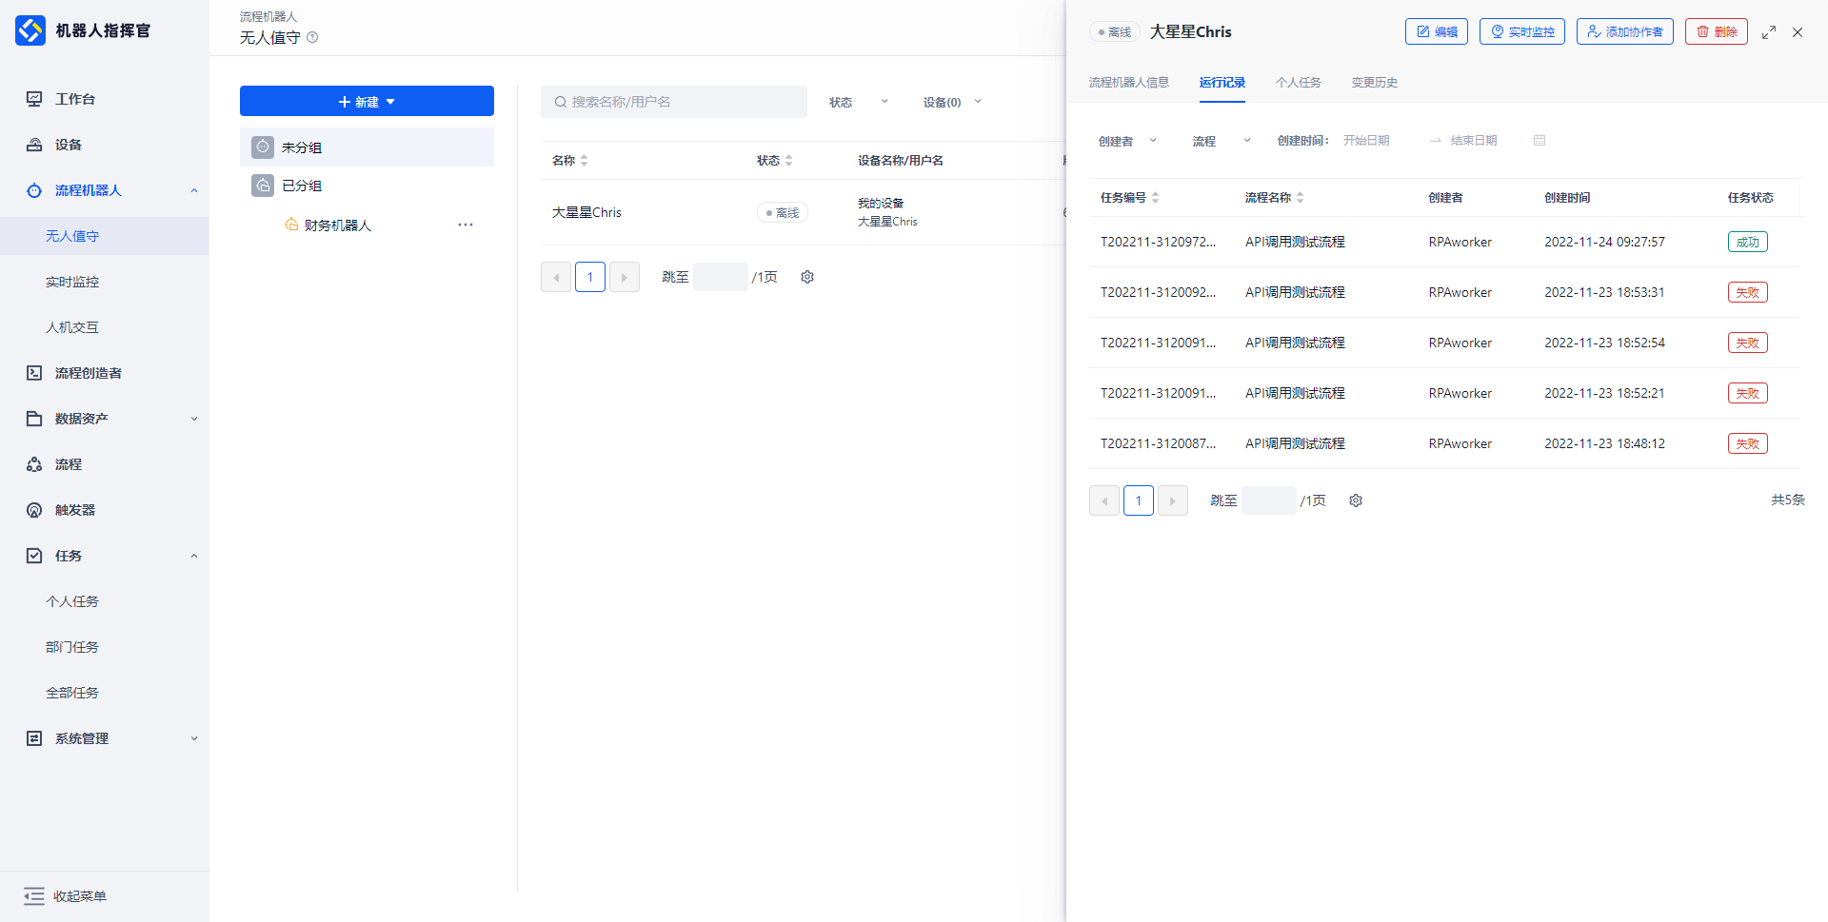
Task: Click the 跳至 page input in run records
Action: (x=1269, y=500)
